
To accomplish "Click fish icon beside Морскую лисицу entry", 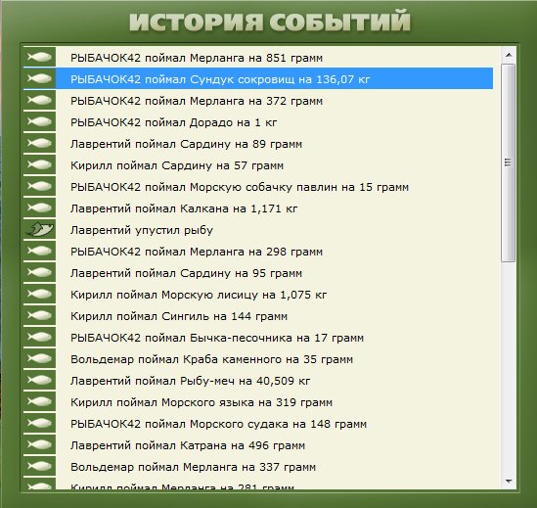I will click(x=39, y=294).
